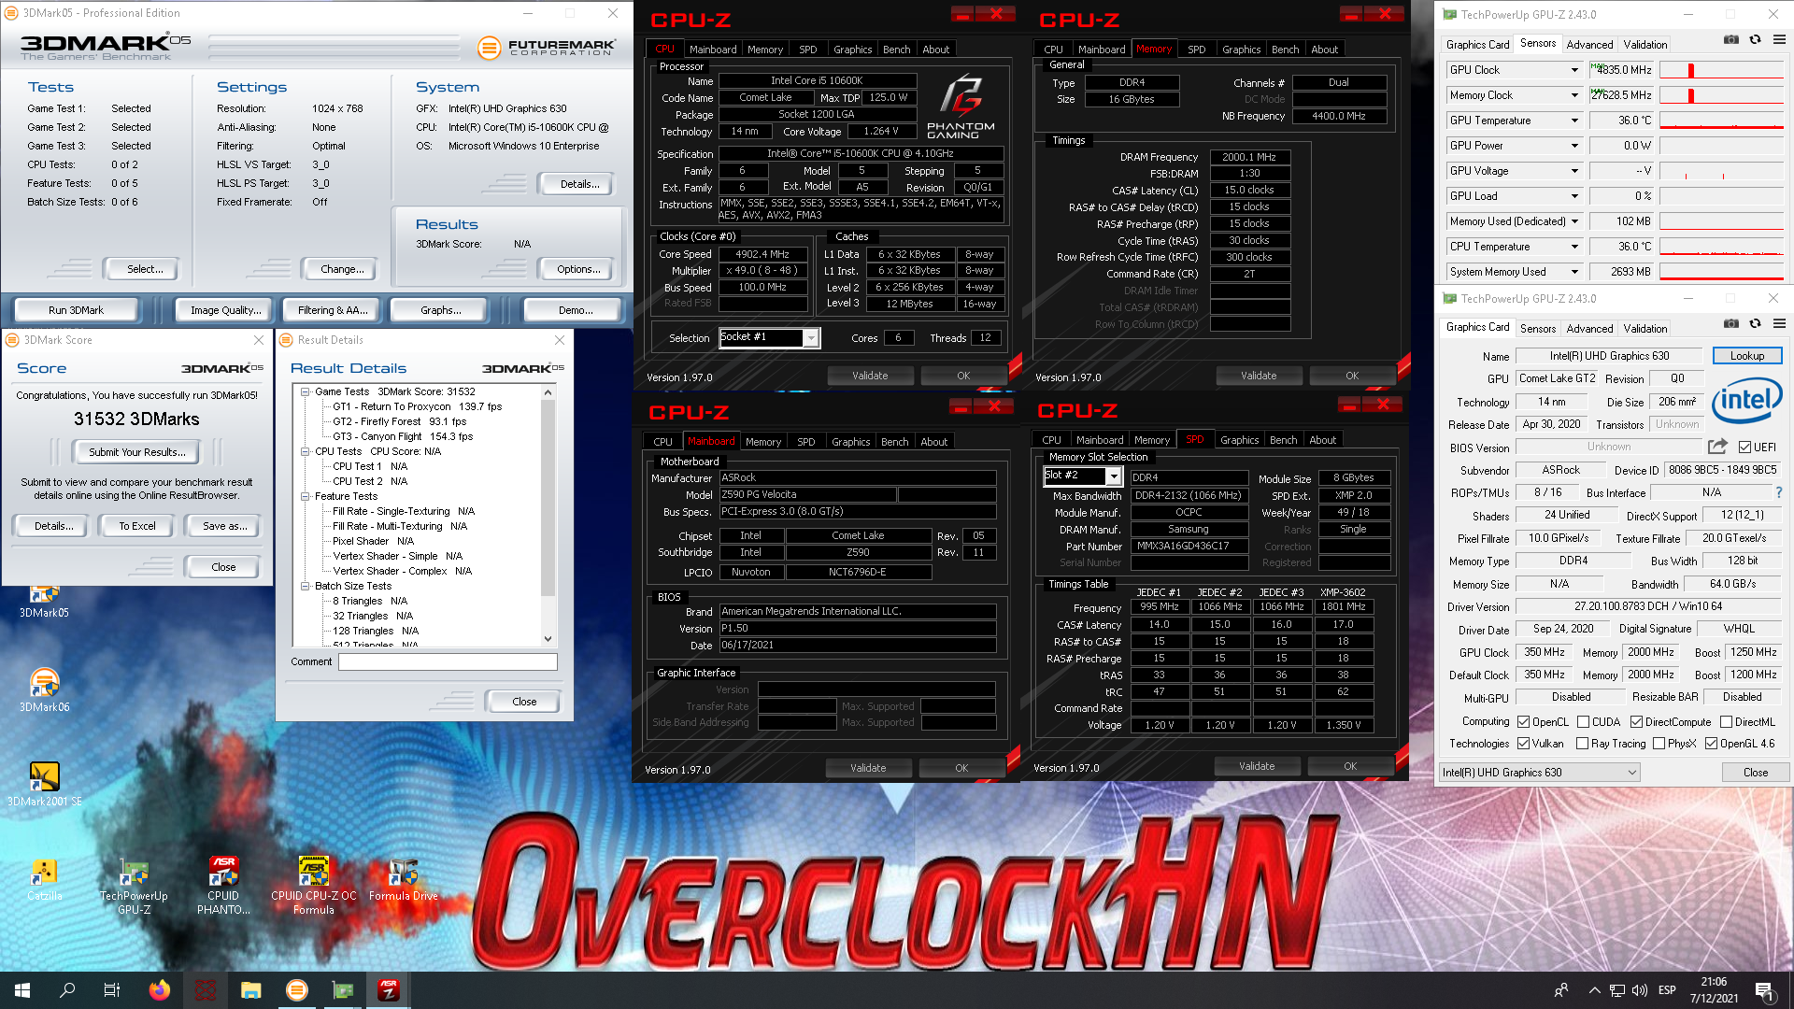This screenshot has width=1794, height=1009.
Task: Click the Intel logo in GPU-Z
Action: 1746,401
